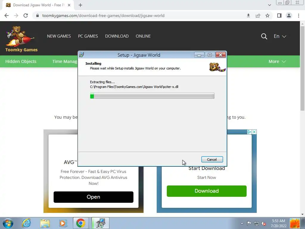Click the tab search chevron in Chrome
Screen dimensions: 305x229
click(269, 5)
